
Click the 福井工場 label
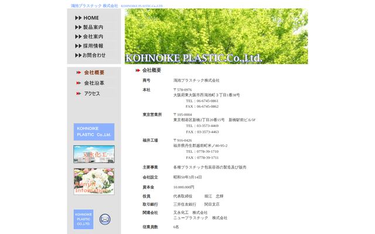[x=150, y=140]
